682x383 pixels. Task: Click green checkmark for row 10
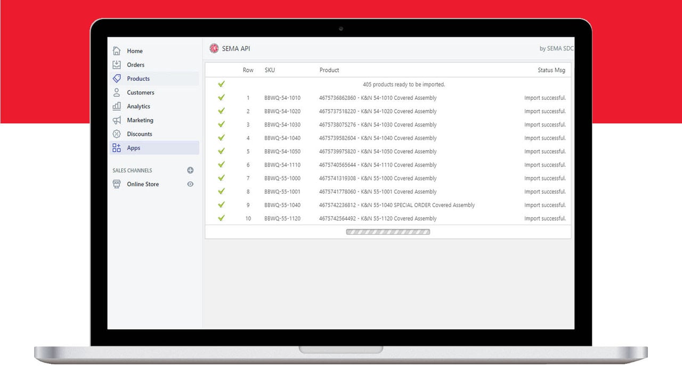coord(221,218)
